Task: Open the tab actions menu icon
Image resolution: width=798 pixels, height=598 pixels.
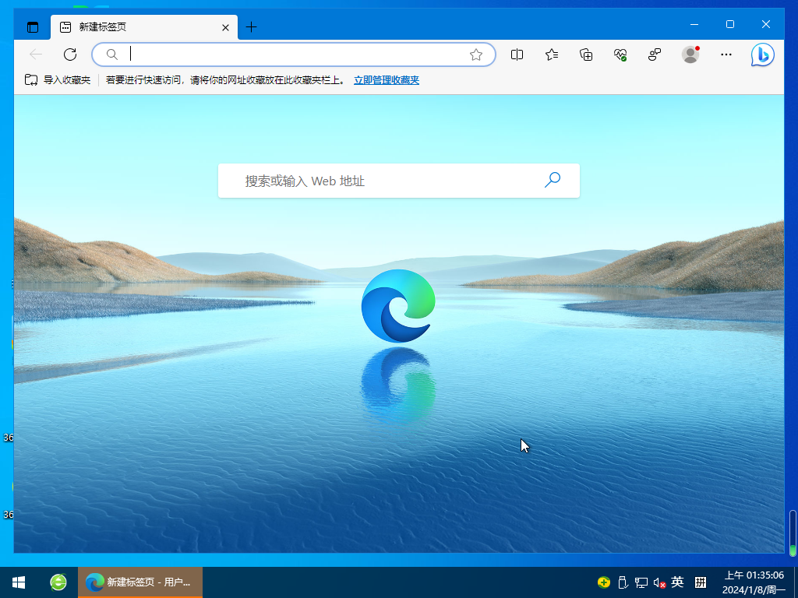Action: pyautogui.click(x=33, y=27)
